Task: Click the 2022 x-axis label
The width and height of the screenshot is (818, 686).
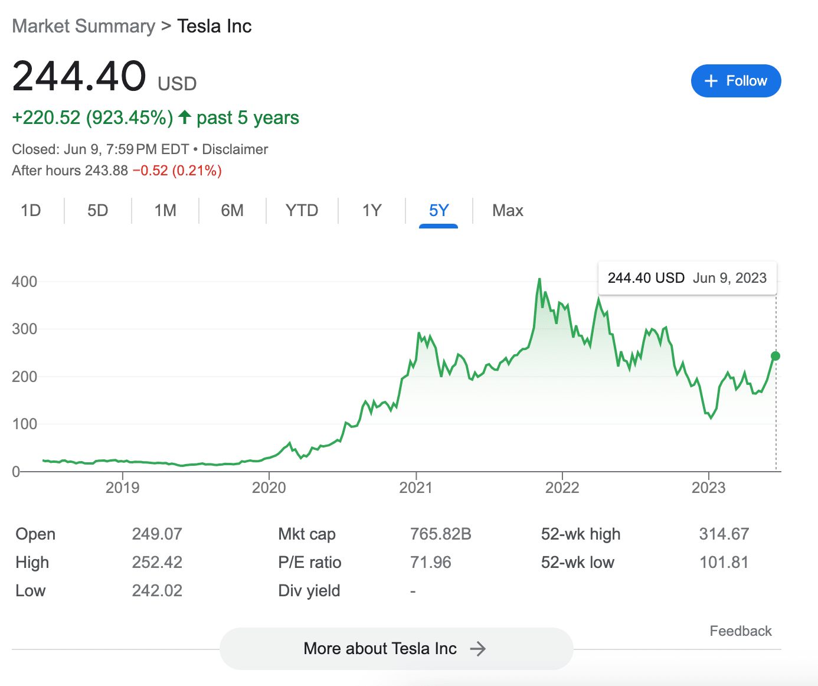Action: tap(562, 488)
